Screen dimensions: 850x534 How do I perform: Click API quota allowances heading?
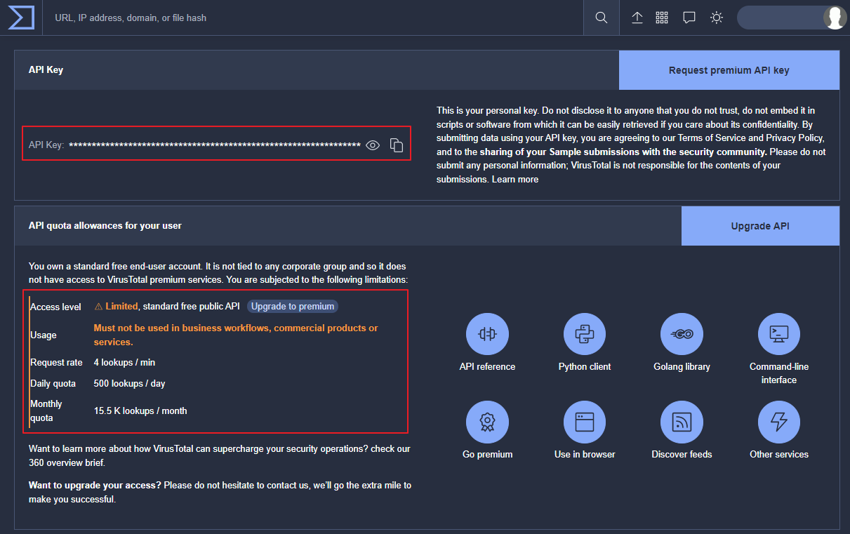[105, 226]
